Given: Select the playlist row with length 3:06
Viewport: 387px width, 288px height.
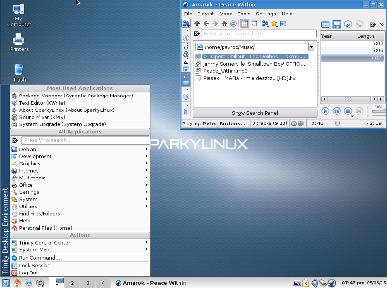Looking at the screenshot, I should coord(352,51).
